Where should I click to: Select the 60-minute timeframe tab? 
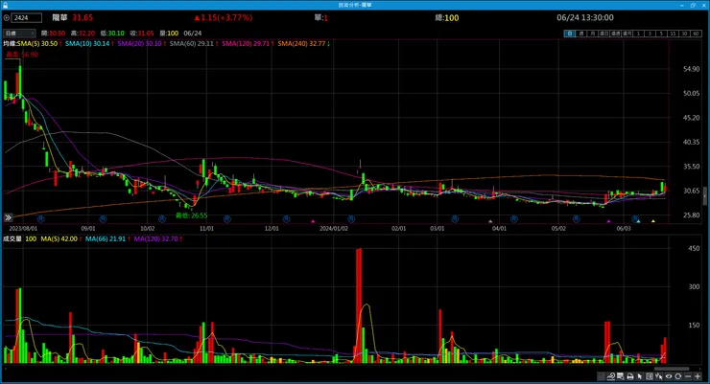click(696, 34)
